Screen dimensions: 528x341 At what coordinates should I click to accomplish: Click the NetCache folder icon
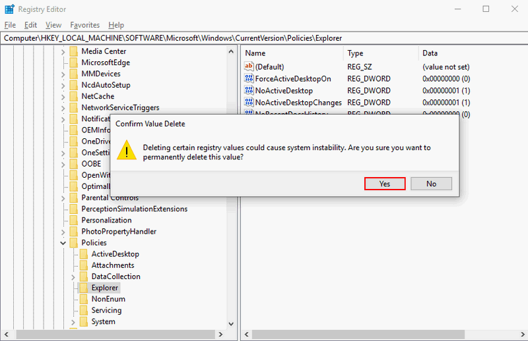point(74,96)
